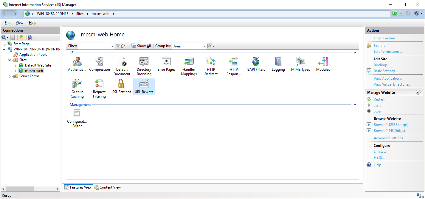Collapse the Manage Website actions section
Viewport: 425px width, 199px height.
tap(418, 92)
